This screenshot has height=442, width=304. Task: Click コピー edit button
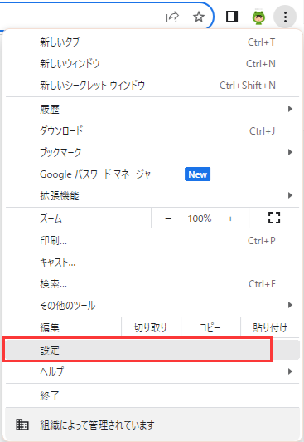pyautogui.click(x=210, y=327)
